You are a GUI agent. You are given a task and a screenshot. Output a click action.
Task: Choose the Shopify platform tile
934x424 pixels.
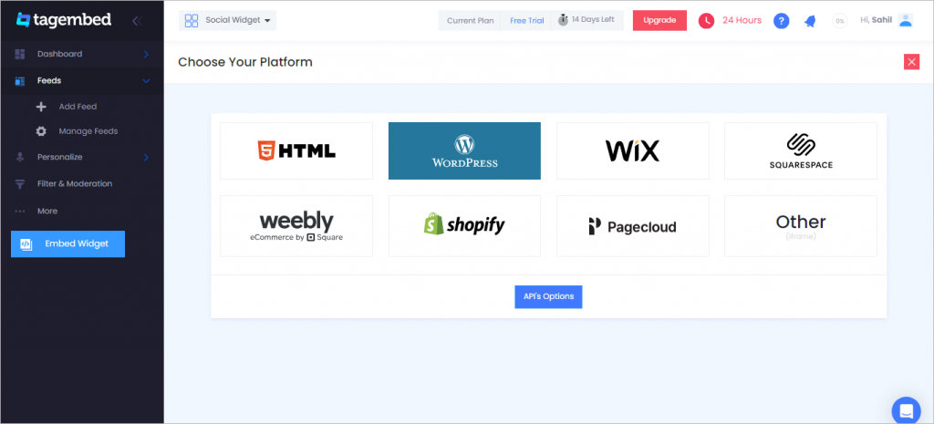(464, 226)
